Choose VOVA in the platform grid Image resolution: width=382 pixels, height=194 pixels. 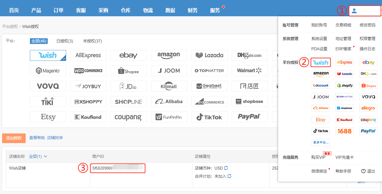48,86
